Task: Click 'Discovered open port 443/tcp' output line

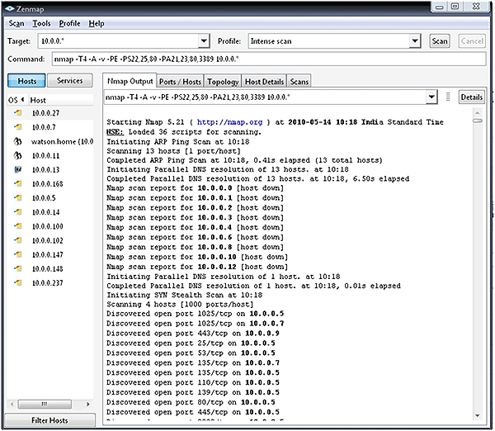Action: (193, 334)
